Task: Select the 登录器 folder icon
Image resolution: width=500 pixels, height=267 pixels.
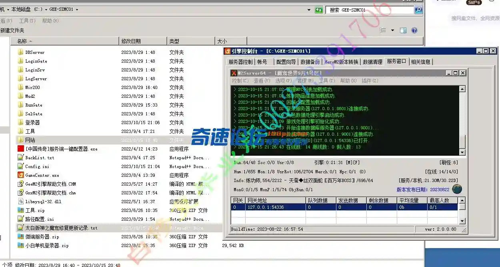Action: point(21,123)
